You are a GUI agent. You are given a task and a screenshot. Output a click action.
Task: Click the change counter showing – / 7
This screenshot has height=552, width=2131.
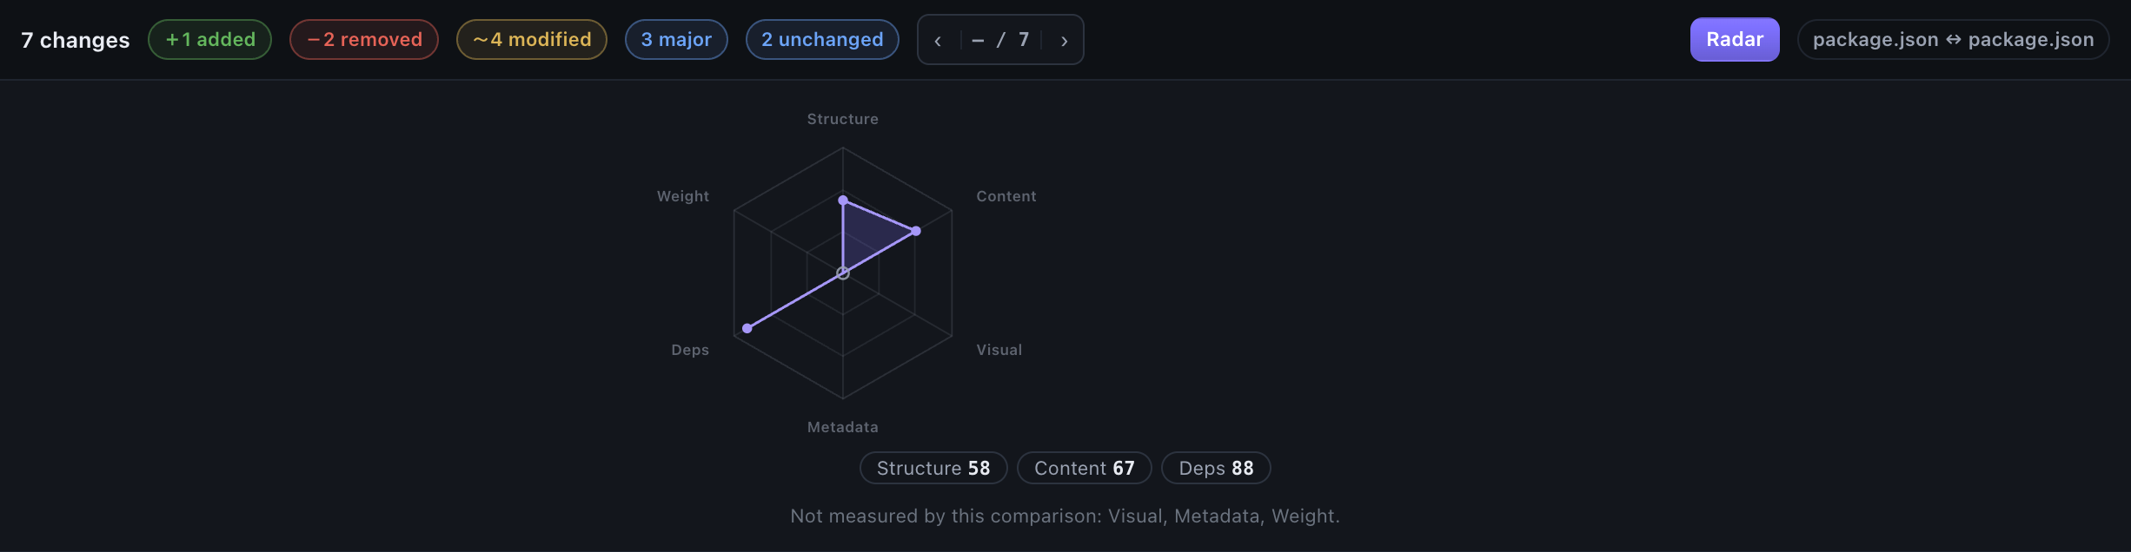point(1000,40)
